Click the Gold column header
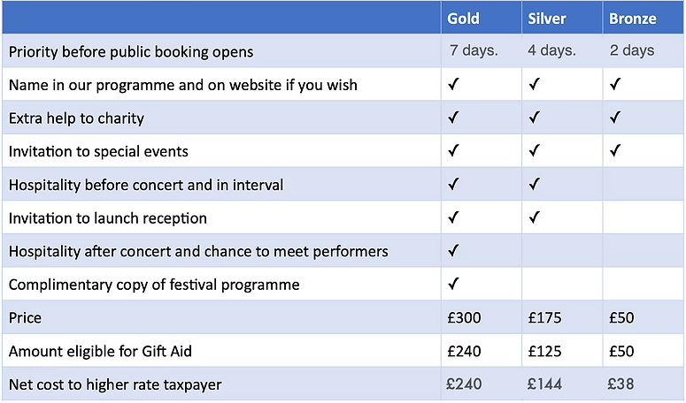The image size is (686, 403). pos(465,19)
